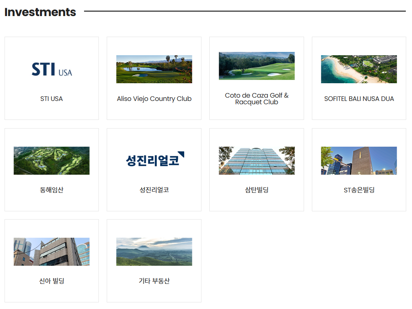Open the STI USA text link
Screen dimensions: 412x309
click(51, 99)
